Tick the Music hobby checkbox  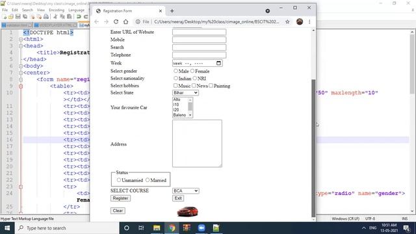click(x=175, y=85)
